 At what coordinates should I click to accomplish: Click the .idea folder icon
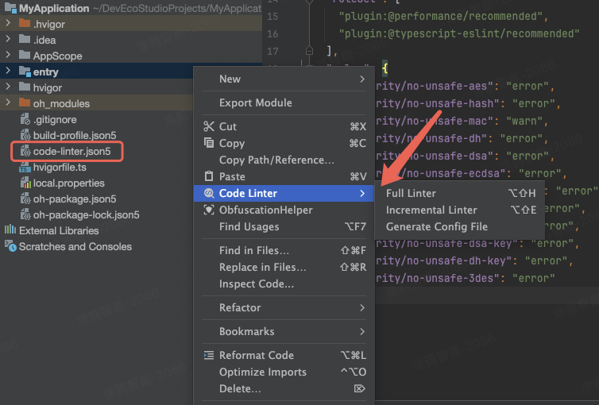[x=25, y=40]
